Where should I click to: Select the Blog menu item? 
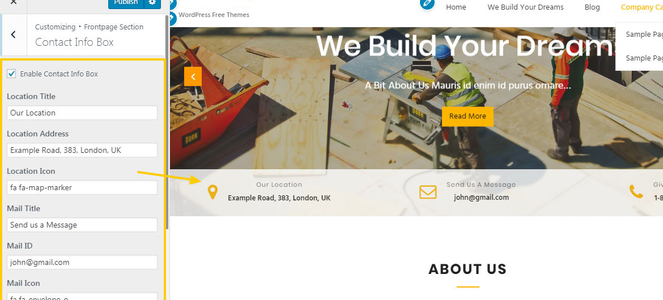tap(592, 7)
